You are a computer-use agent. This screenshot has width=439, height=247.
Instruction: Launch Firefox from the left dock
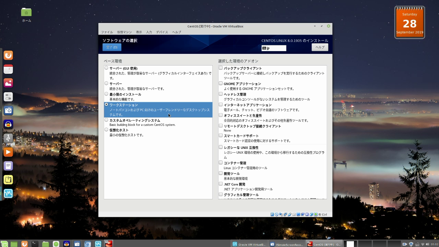click(x=8, y=55)
